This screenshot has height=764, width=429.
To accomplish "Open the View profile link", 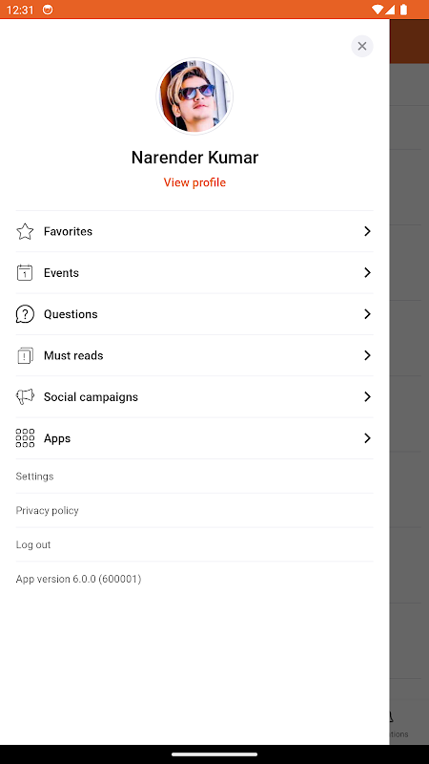I will coord(194,182).
